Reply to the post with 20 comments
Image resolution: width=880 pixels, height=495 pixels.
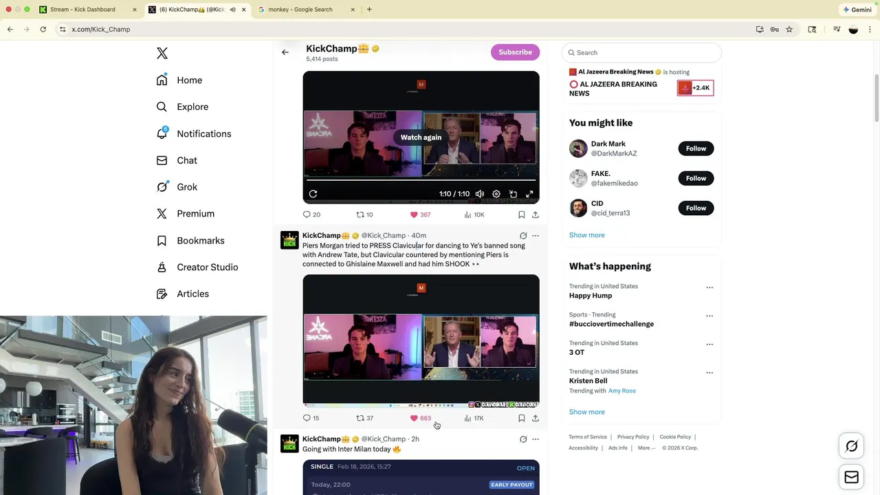click(x=311, y=214)
